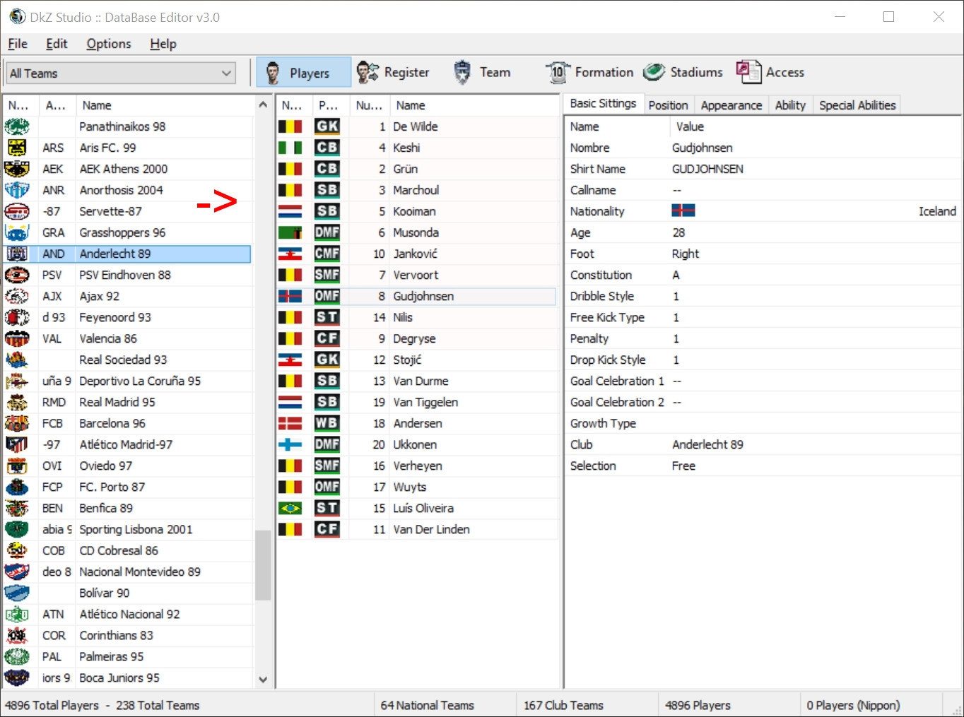
Task: Click the Shirt Name value GUDJOHNSEN
Action: point(707,169)
